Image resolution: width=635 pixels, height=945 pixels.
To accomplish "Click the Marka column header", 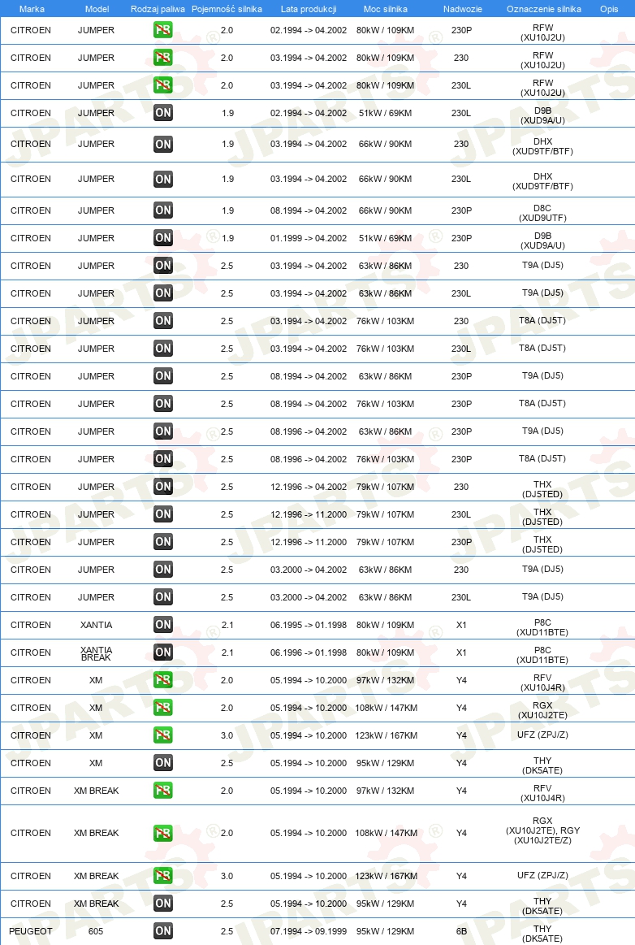I will tap(32, 9).
